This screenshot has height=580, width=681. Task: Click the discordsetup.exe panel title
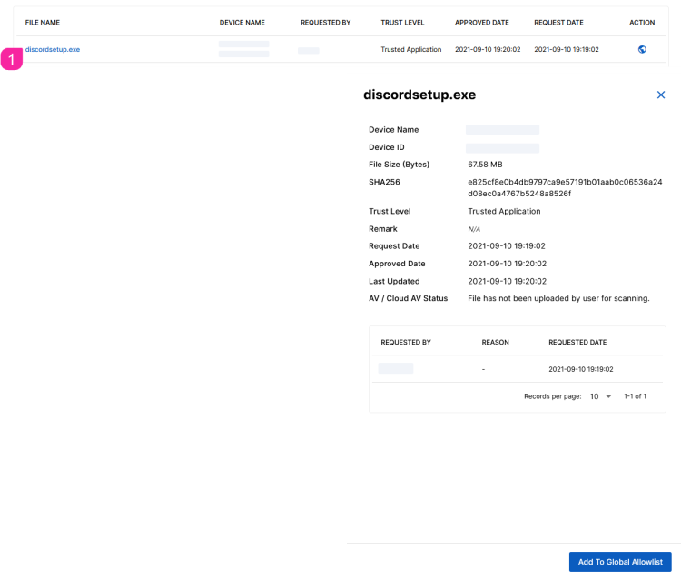[419, 95]
